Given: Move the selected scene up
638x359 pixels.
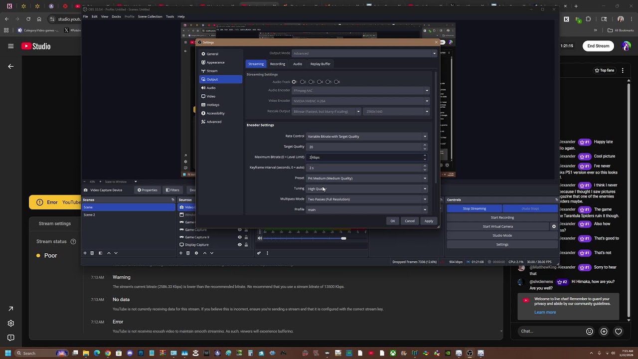Looking at the screenshot, I should point(109,253).
